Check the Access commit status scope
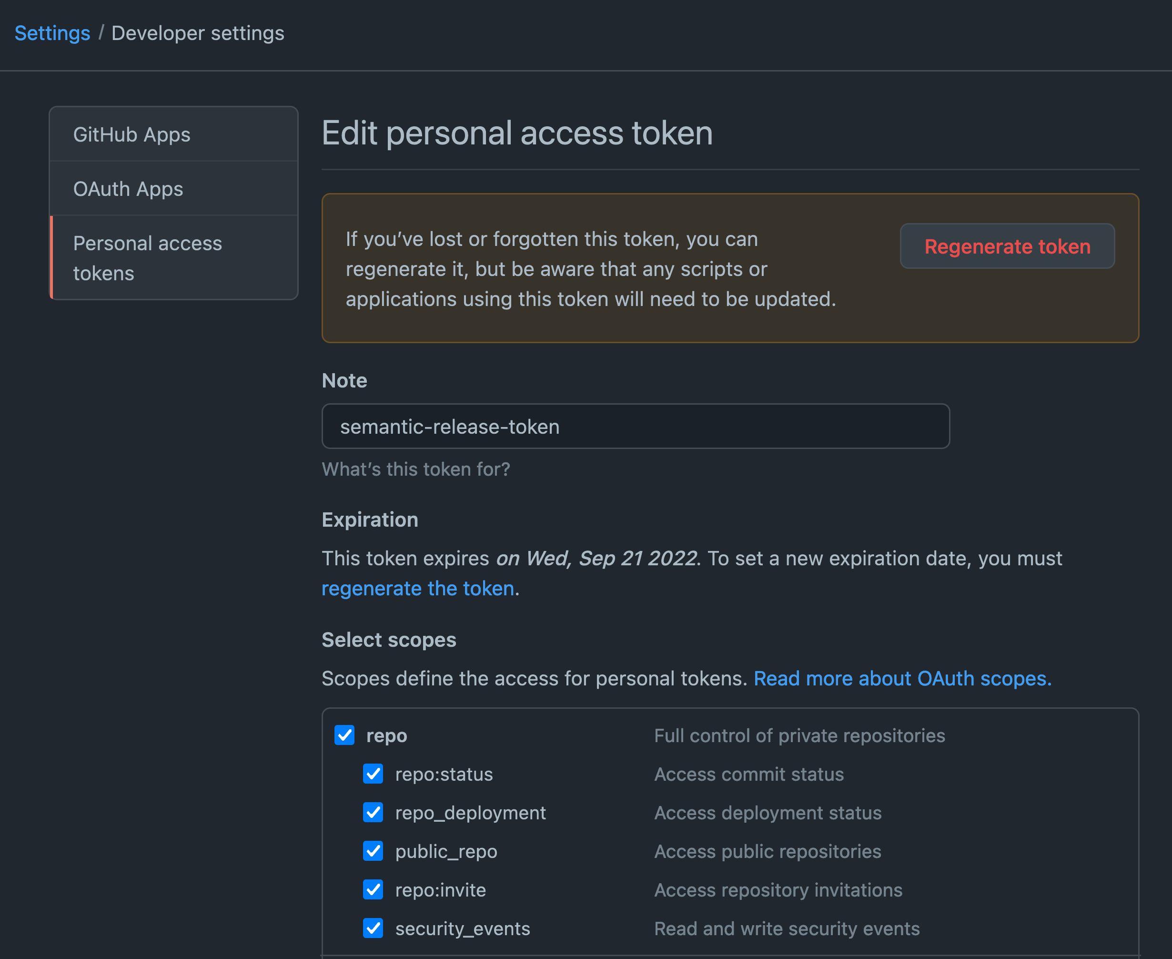Screen dimensions: 1172x959 point(373,774)
